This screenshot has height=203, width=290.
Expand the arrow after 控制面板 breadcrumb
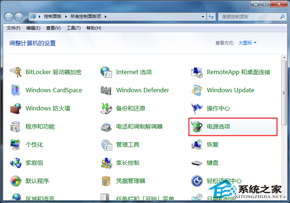point(66,16)
